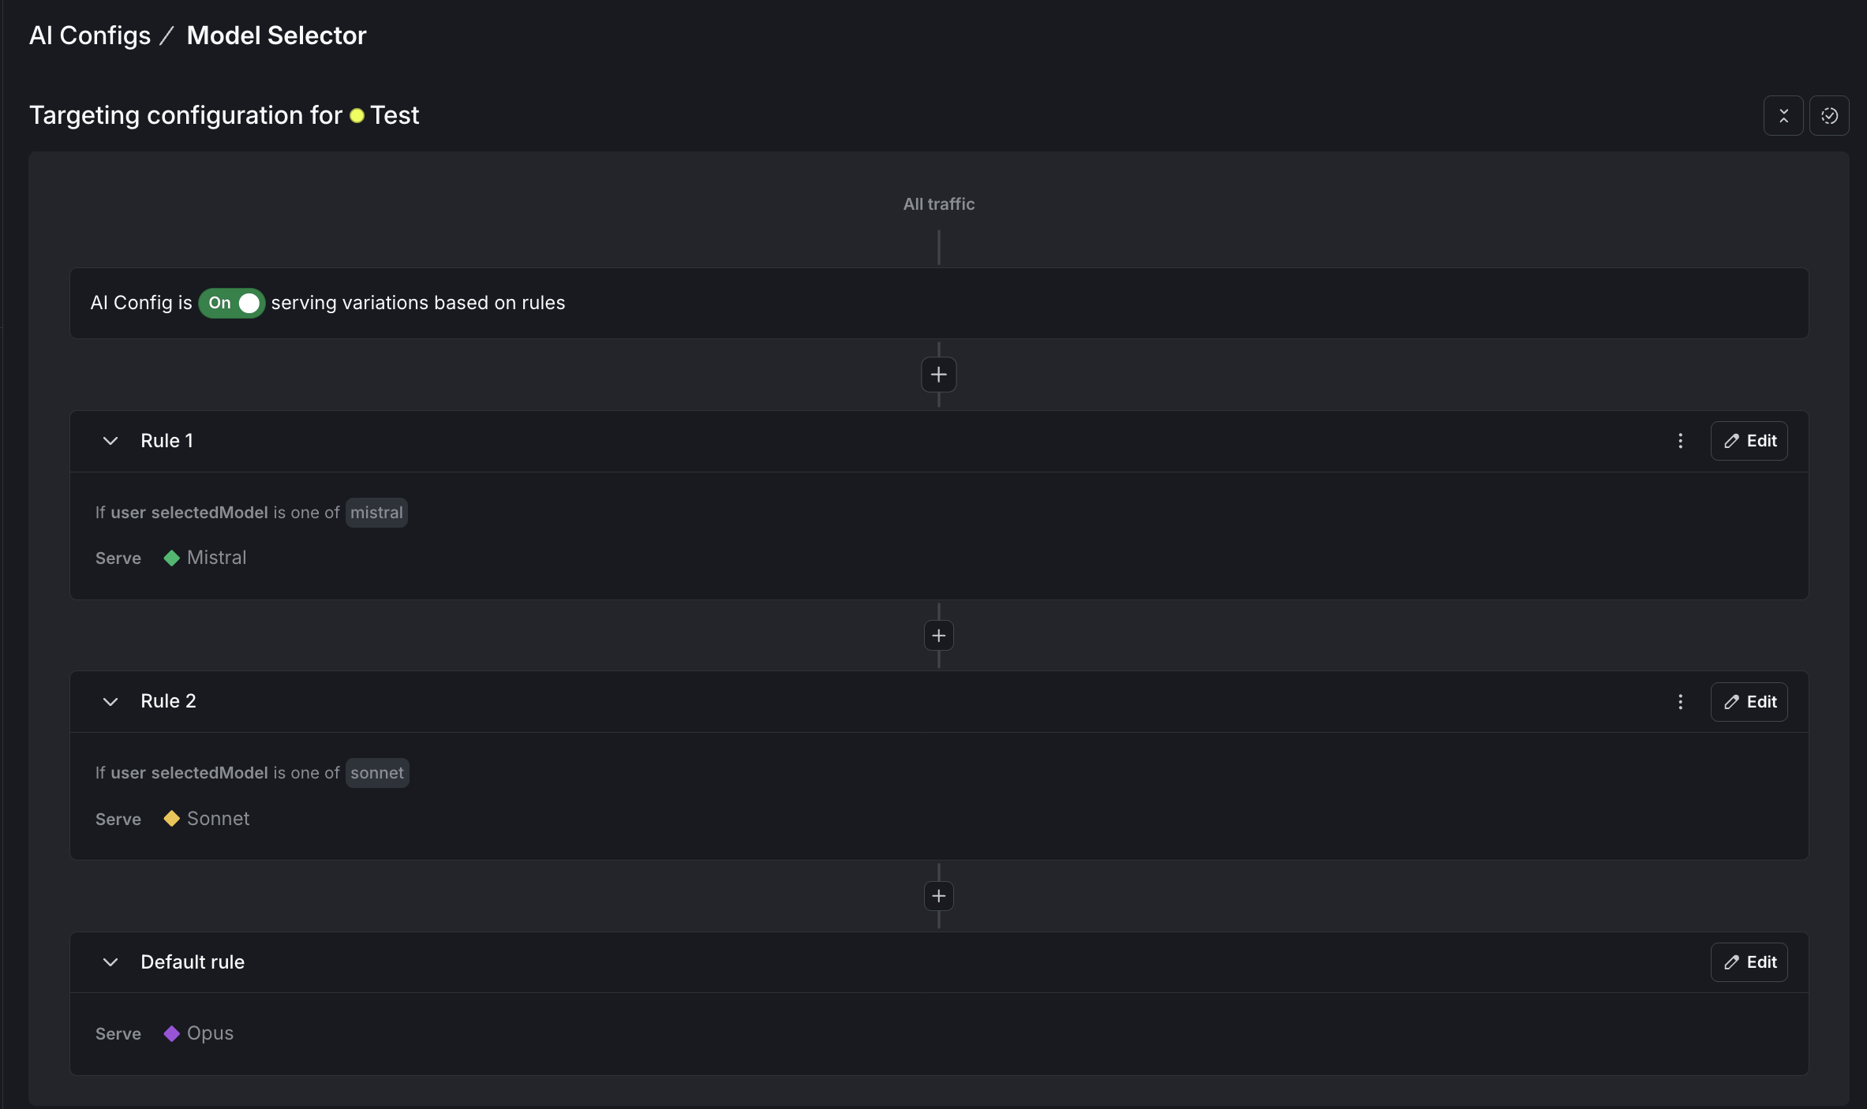Screen dimensions: 1867x1109
Task: Collapse the Default rule section
Action: pyautogui.click(x=110, y=962)
